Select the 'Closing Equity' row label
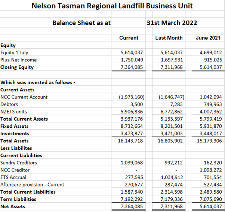 17,67
